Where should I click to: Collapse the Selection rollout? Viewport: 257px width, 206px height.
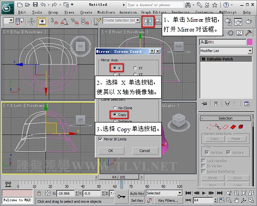(x=225, y=118)
